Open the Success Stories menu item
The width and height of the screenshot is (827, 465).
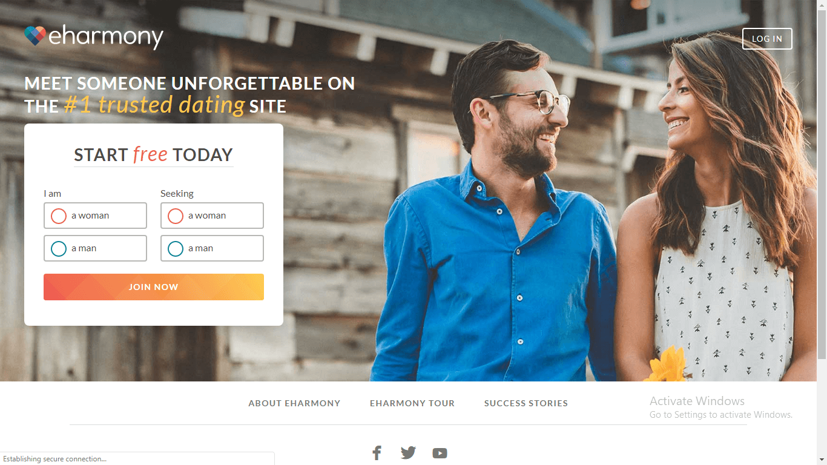click(526, 403)
